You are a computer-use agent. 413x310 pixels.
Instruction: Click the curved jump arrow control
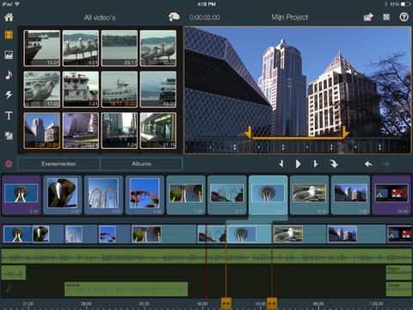pos(334,164)
